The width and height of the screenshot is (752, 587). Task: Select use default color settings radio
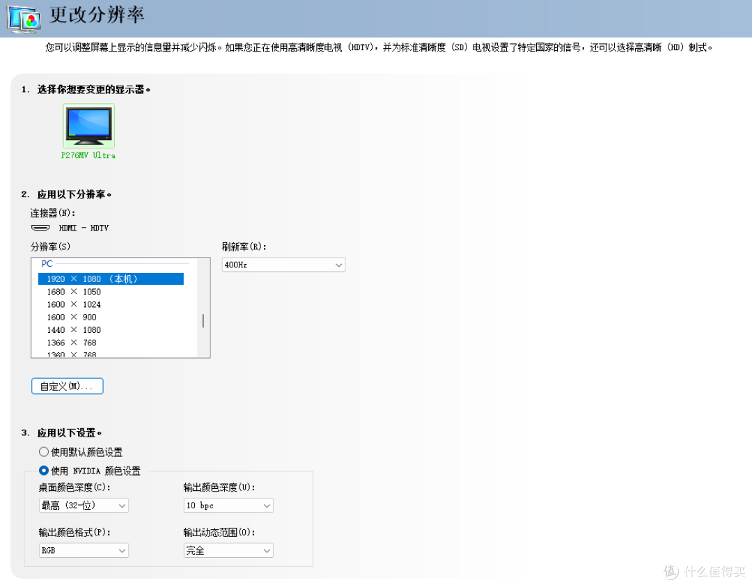coord(44,452)
